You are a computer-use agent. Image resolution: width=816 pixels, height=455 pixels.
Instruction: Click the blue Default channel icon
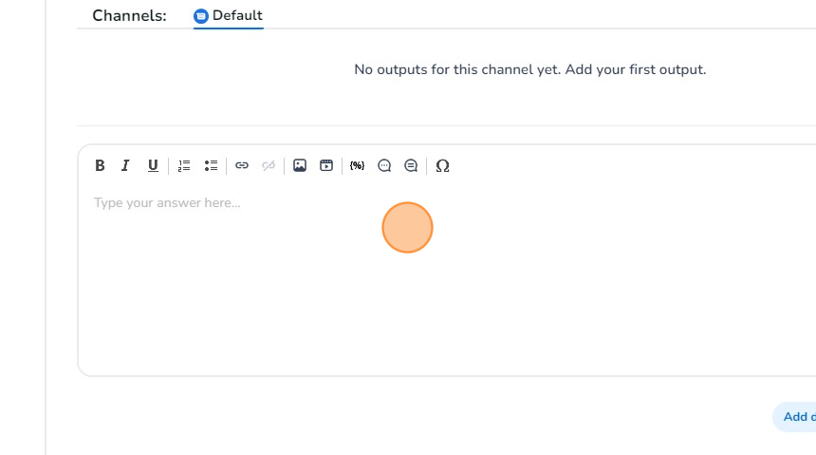[201, 16]
